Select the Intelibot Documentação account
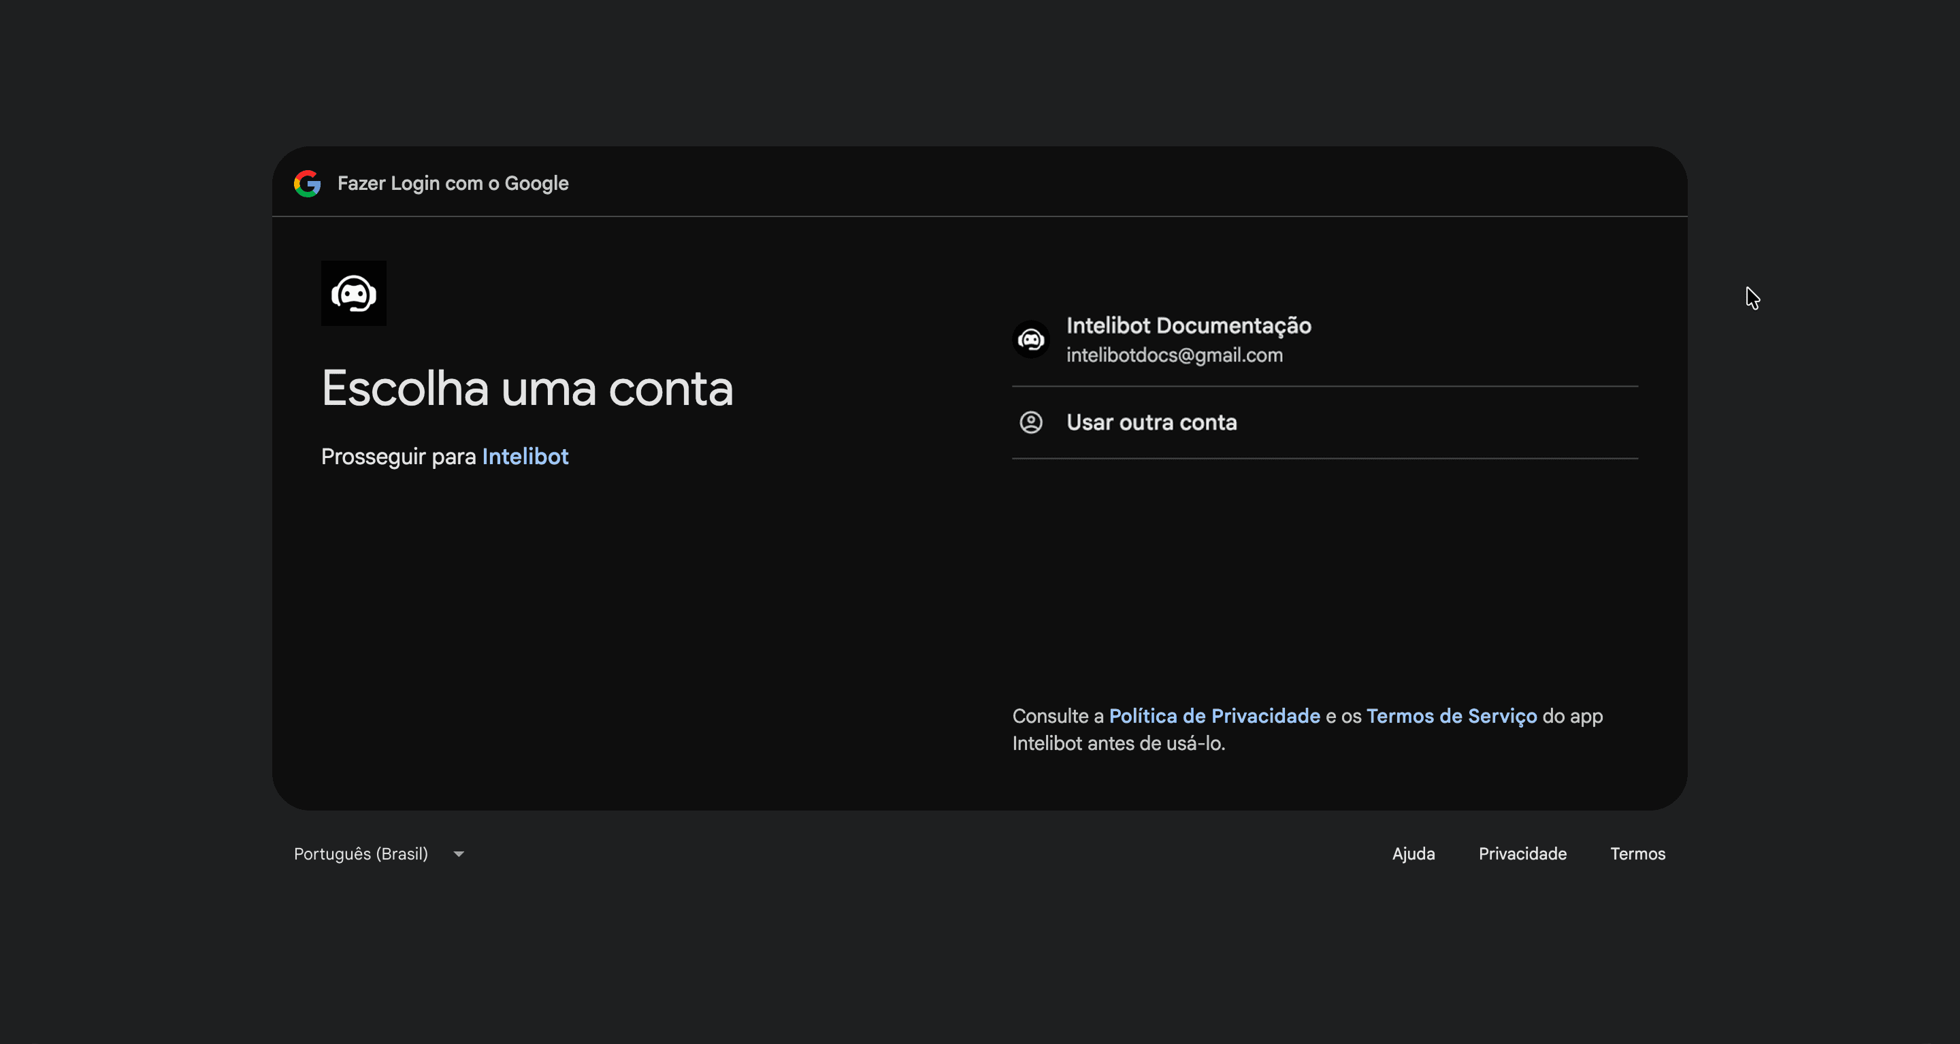 pos(1324,340)
